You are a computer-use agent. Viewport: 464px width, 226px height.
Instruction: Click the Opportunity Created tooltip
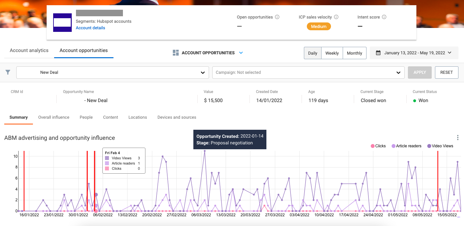click(230, 140)
